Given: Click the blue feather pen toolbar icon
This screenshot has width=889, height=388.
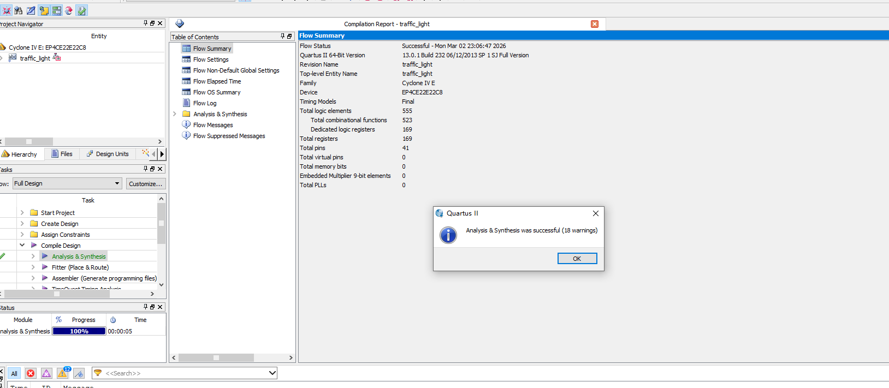Looking at the screenshot, I should 31,10.
